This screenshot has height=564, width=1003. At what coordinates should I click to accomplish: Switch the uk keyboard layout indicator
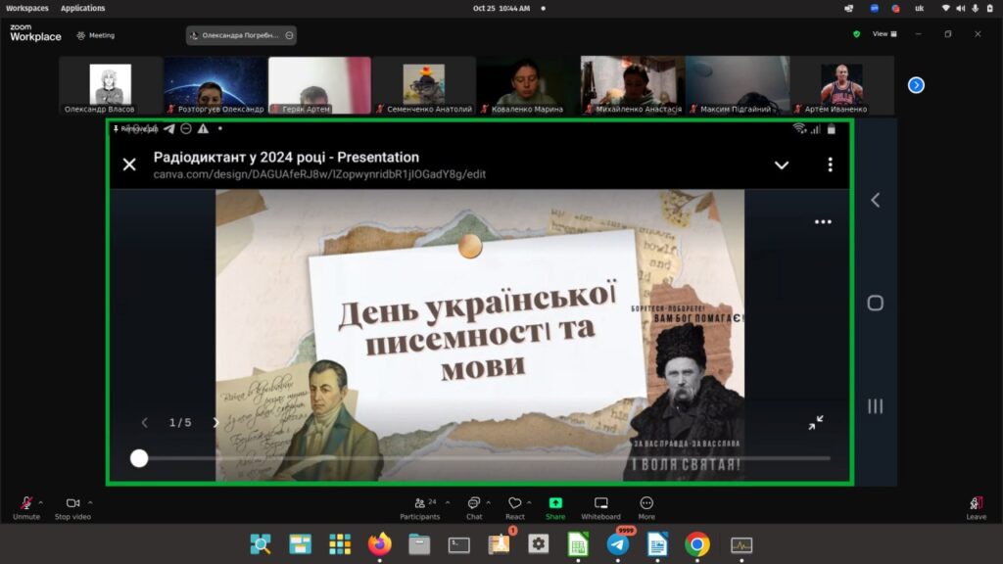tap(919, 8)
